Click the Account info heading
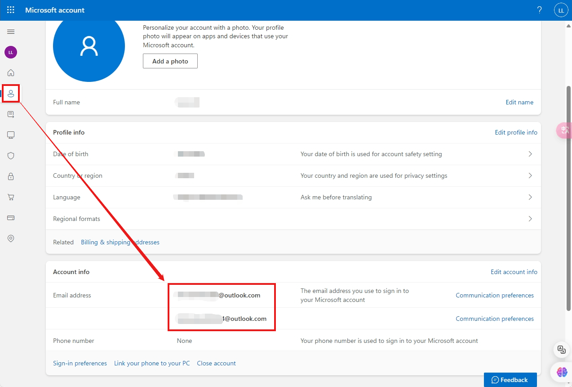 (x=71, y=272)
